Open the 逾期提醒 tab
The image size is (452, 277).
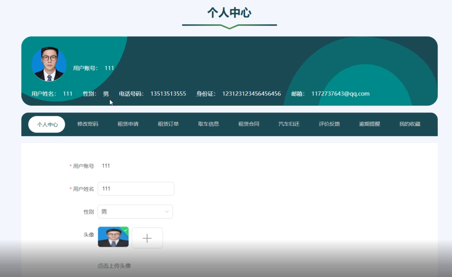click(x=370, y=124)
